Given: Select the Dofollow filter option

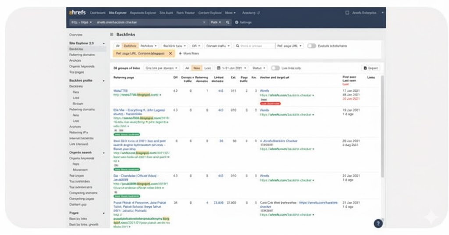Looking at the screenshot, I should point(130,46).
